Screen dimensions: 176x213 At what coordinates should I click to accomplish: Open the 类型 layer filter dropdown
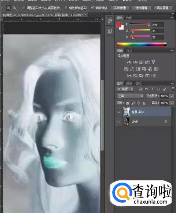pyautogui.click(x=125, y=89)
